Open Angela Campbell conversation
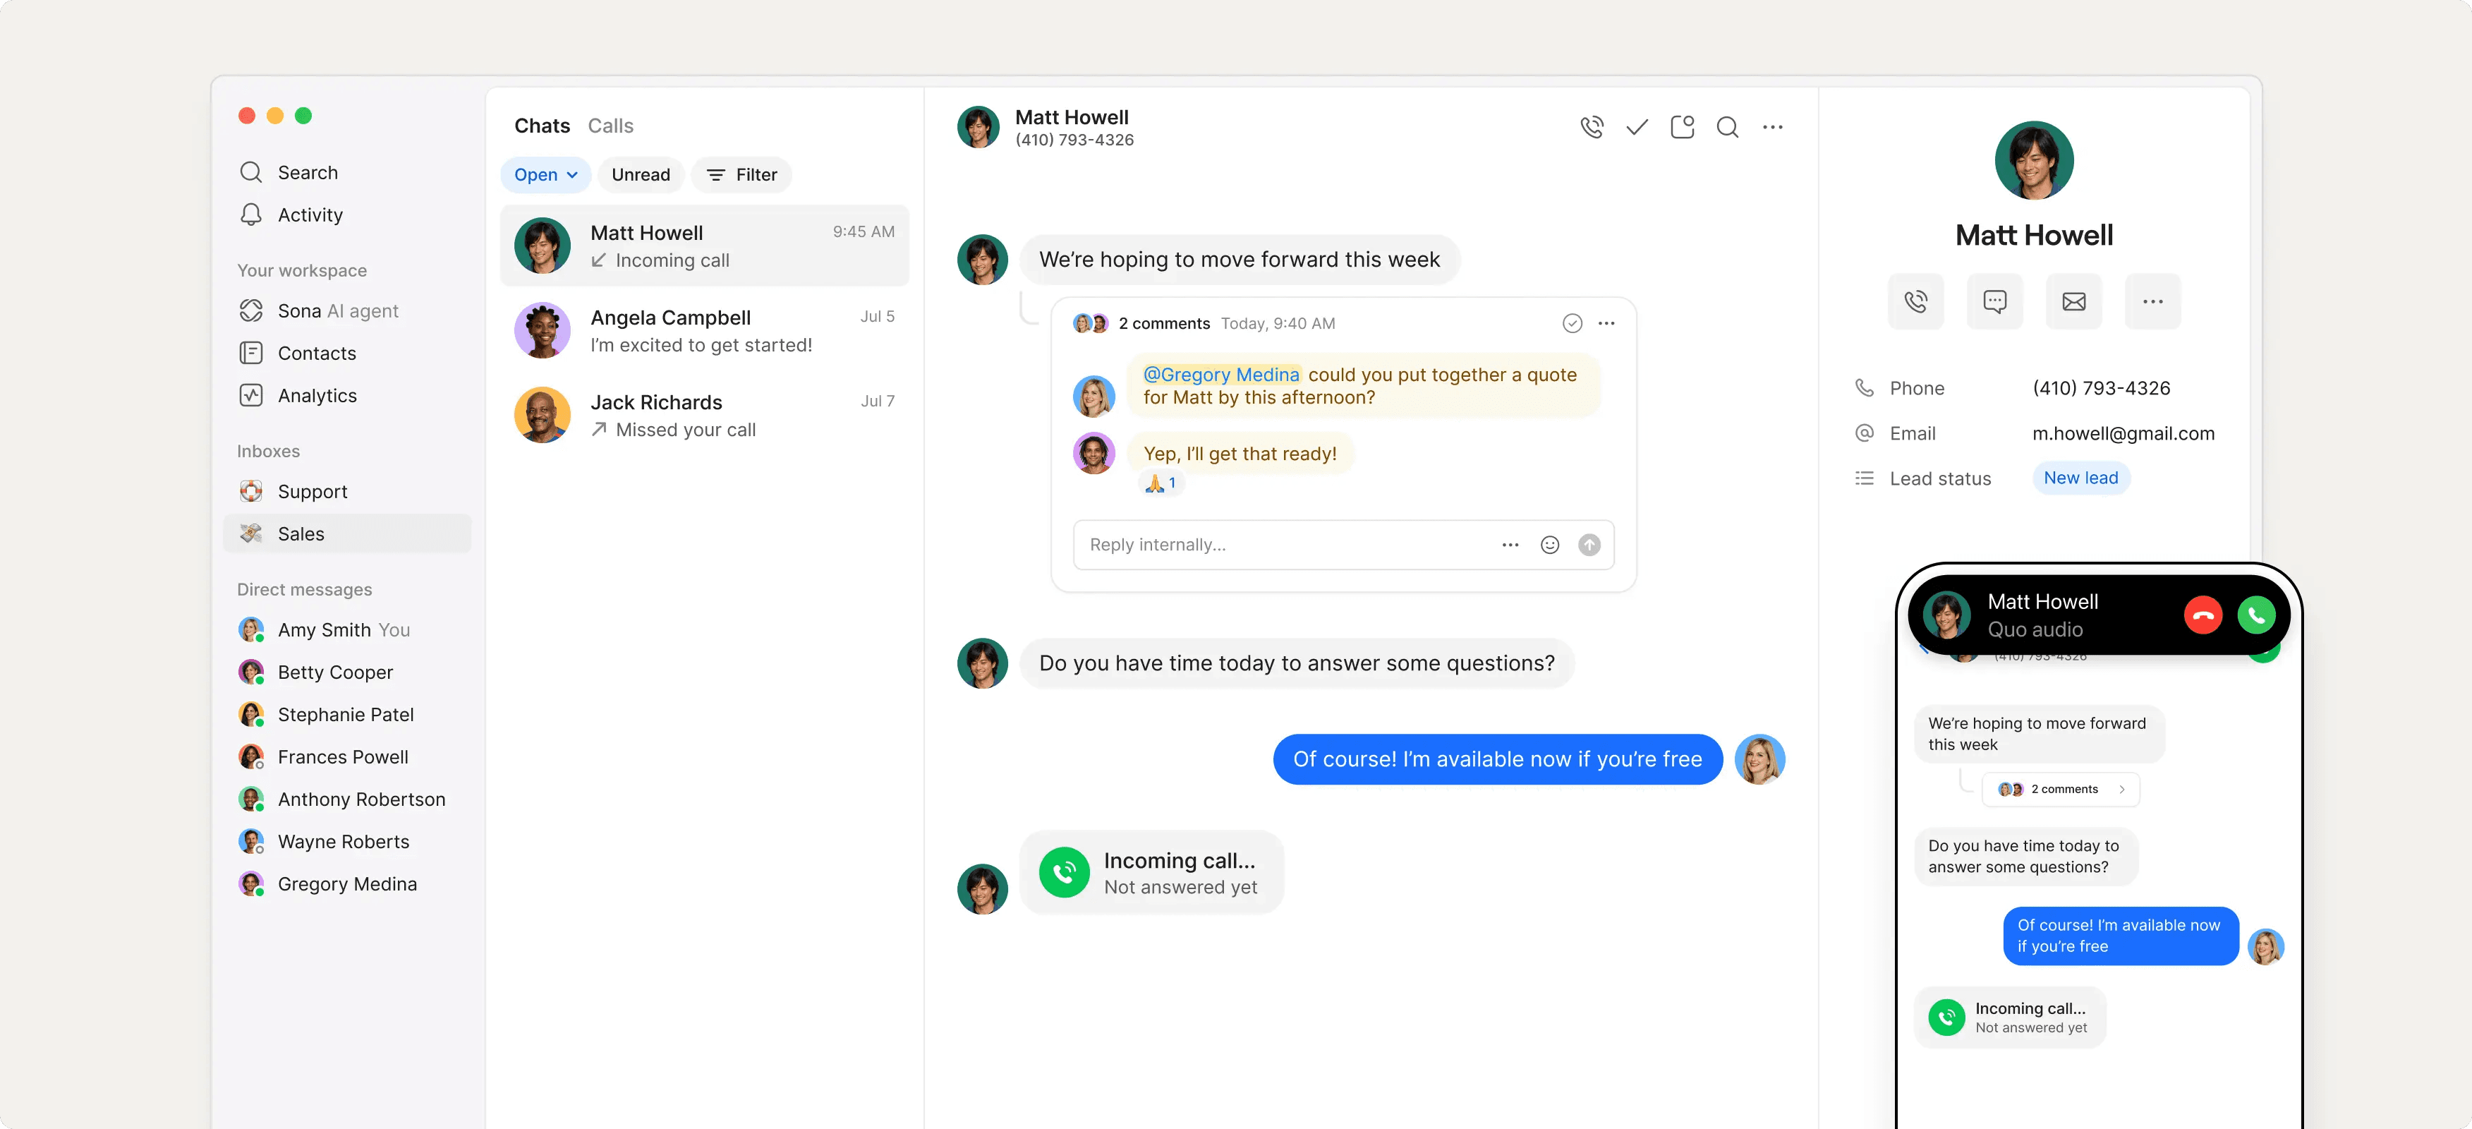This screenshot has width=2472, height=1129. (704, 330)
